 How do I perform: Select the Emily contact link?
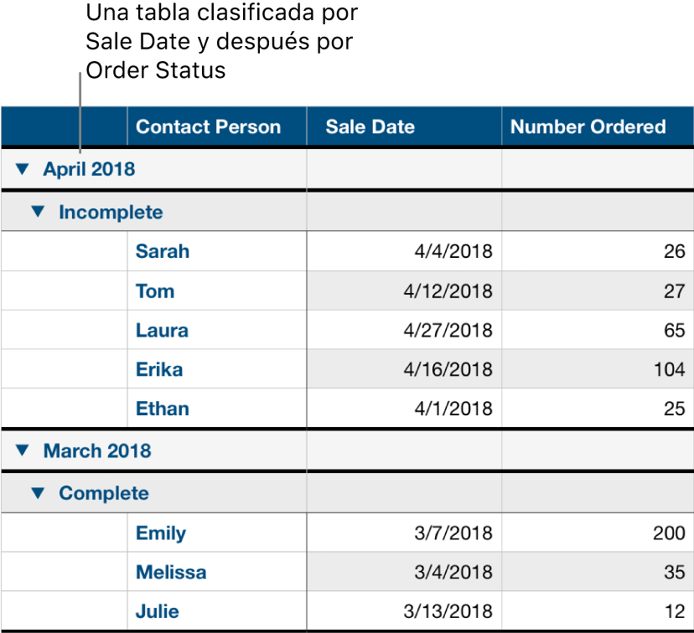pyautogui.click(x=160, y=533)
